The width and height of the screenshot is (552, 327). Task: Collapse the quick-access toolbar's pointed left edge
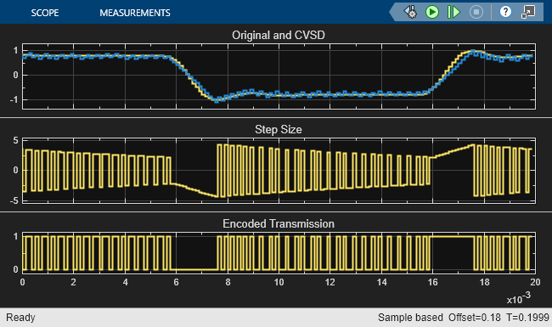[x=393, y=13]
